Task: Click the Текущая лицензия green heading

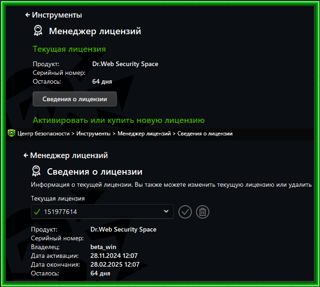Action: point(69,49)
